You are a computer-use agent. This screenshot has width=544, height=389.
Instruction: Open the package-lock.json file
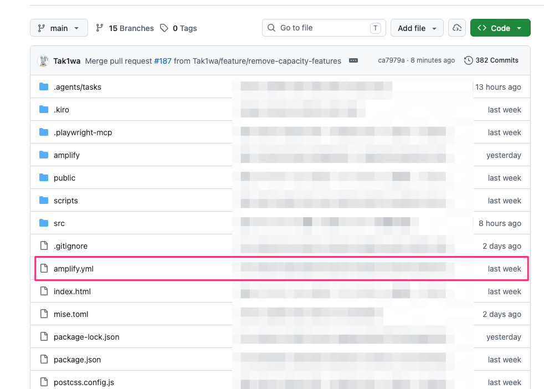click(86, 336)
